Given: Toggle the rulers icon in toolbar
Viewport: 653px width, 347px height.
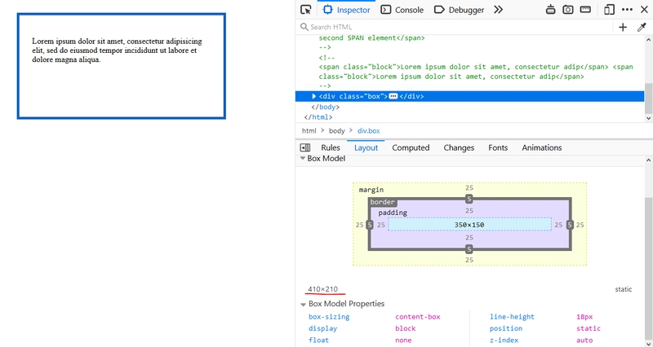Looking at the screenshot, I should point(585,10).
